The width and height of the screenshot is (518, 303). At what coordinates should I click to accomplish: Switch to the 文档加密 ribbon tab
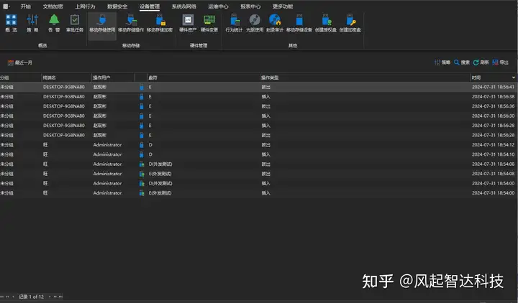53,6
